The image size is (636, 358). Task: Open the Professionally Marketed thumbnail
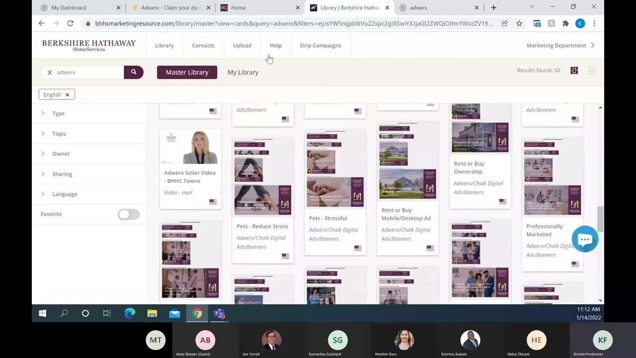coord(553,178)
